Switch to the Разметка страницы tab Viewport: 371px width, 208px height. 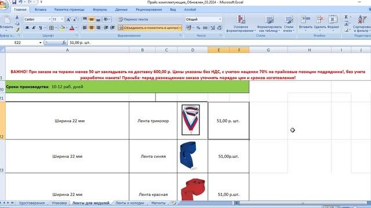pyautogui.click(x=70, y=10)
